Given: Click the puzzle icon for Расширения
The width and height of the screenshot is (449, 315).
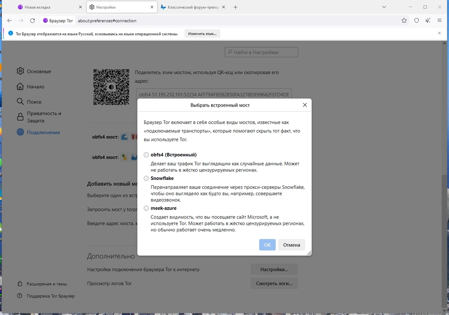Looking at the screenshot, I should coord(20,284).
